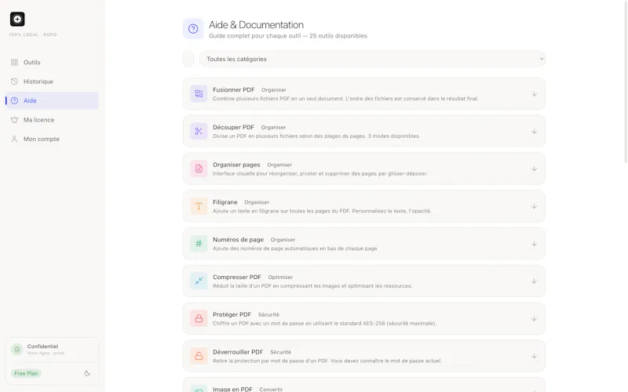
Task: Click the Numéros de page hash icon
Action: 199,244
